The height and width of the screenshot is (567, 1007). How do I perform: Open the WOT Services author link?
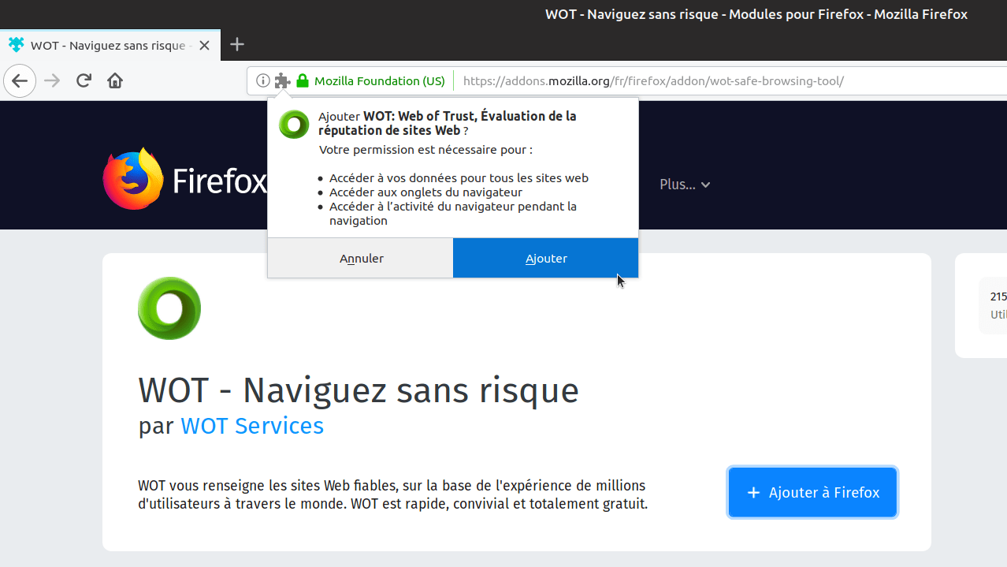click(x=252, y=426)
